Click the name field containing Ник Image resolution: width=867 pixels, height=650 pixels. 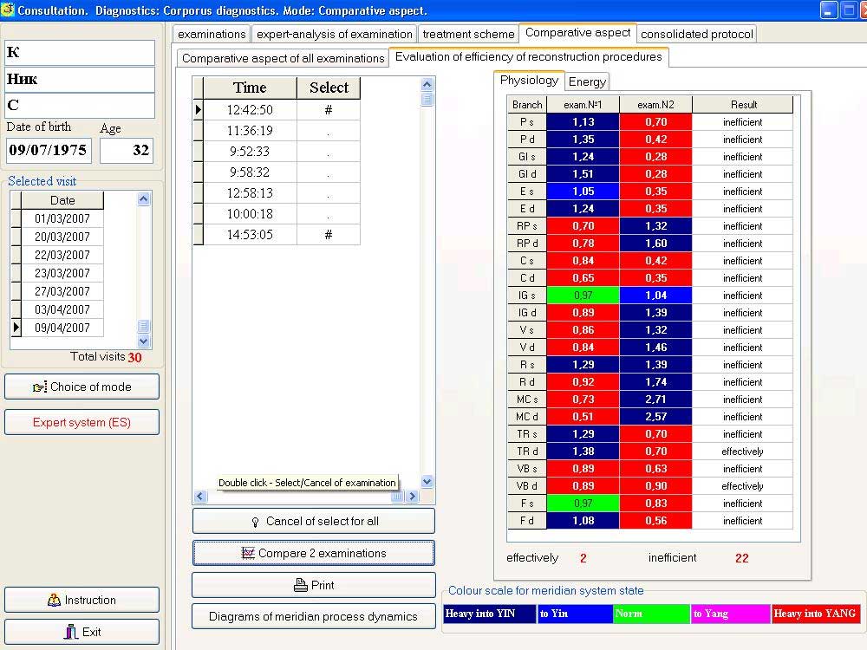[x=80, y=80]
